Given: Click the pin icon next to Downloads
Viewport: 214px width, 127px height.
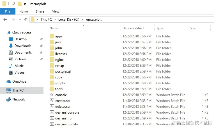Looking at the screenshot, I should (x=41, y=46).
